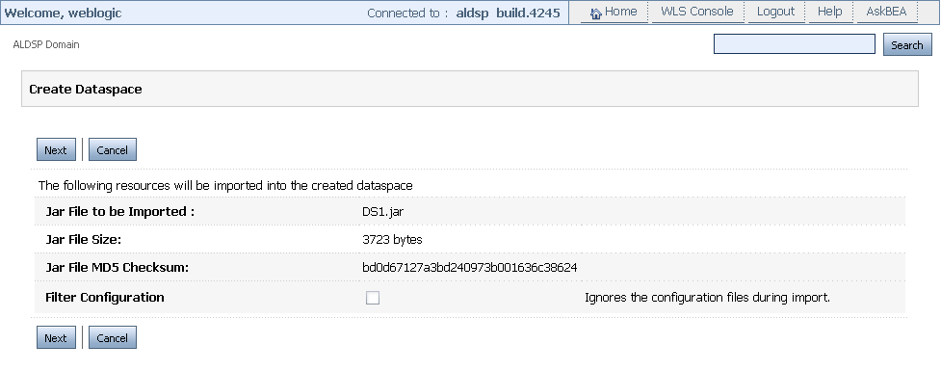Viewport: 941px width, 371px height.
Task: Click the lower Next button
Action: click(56, 337)
